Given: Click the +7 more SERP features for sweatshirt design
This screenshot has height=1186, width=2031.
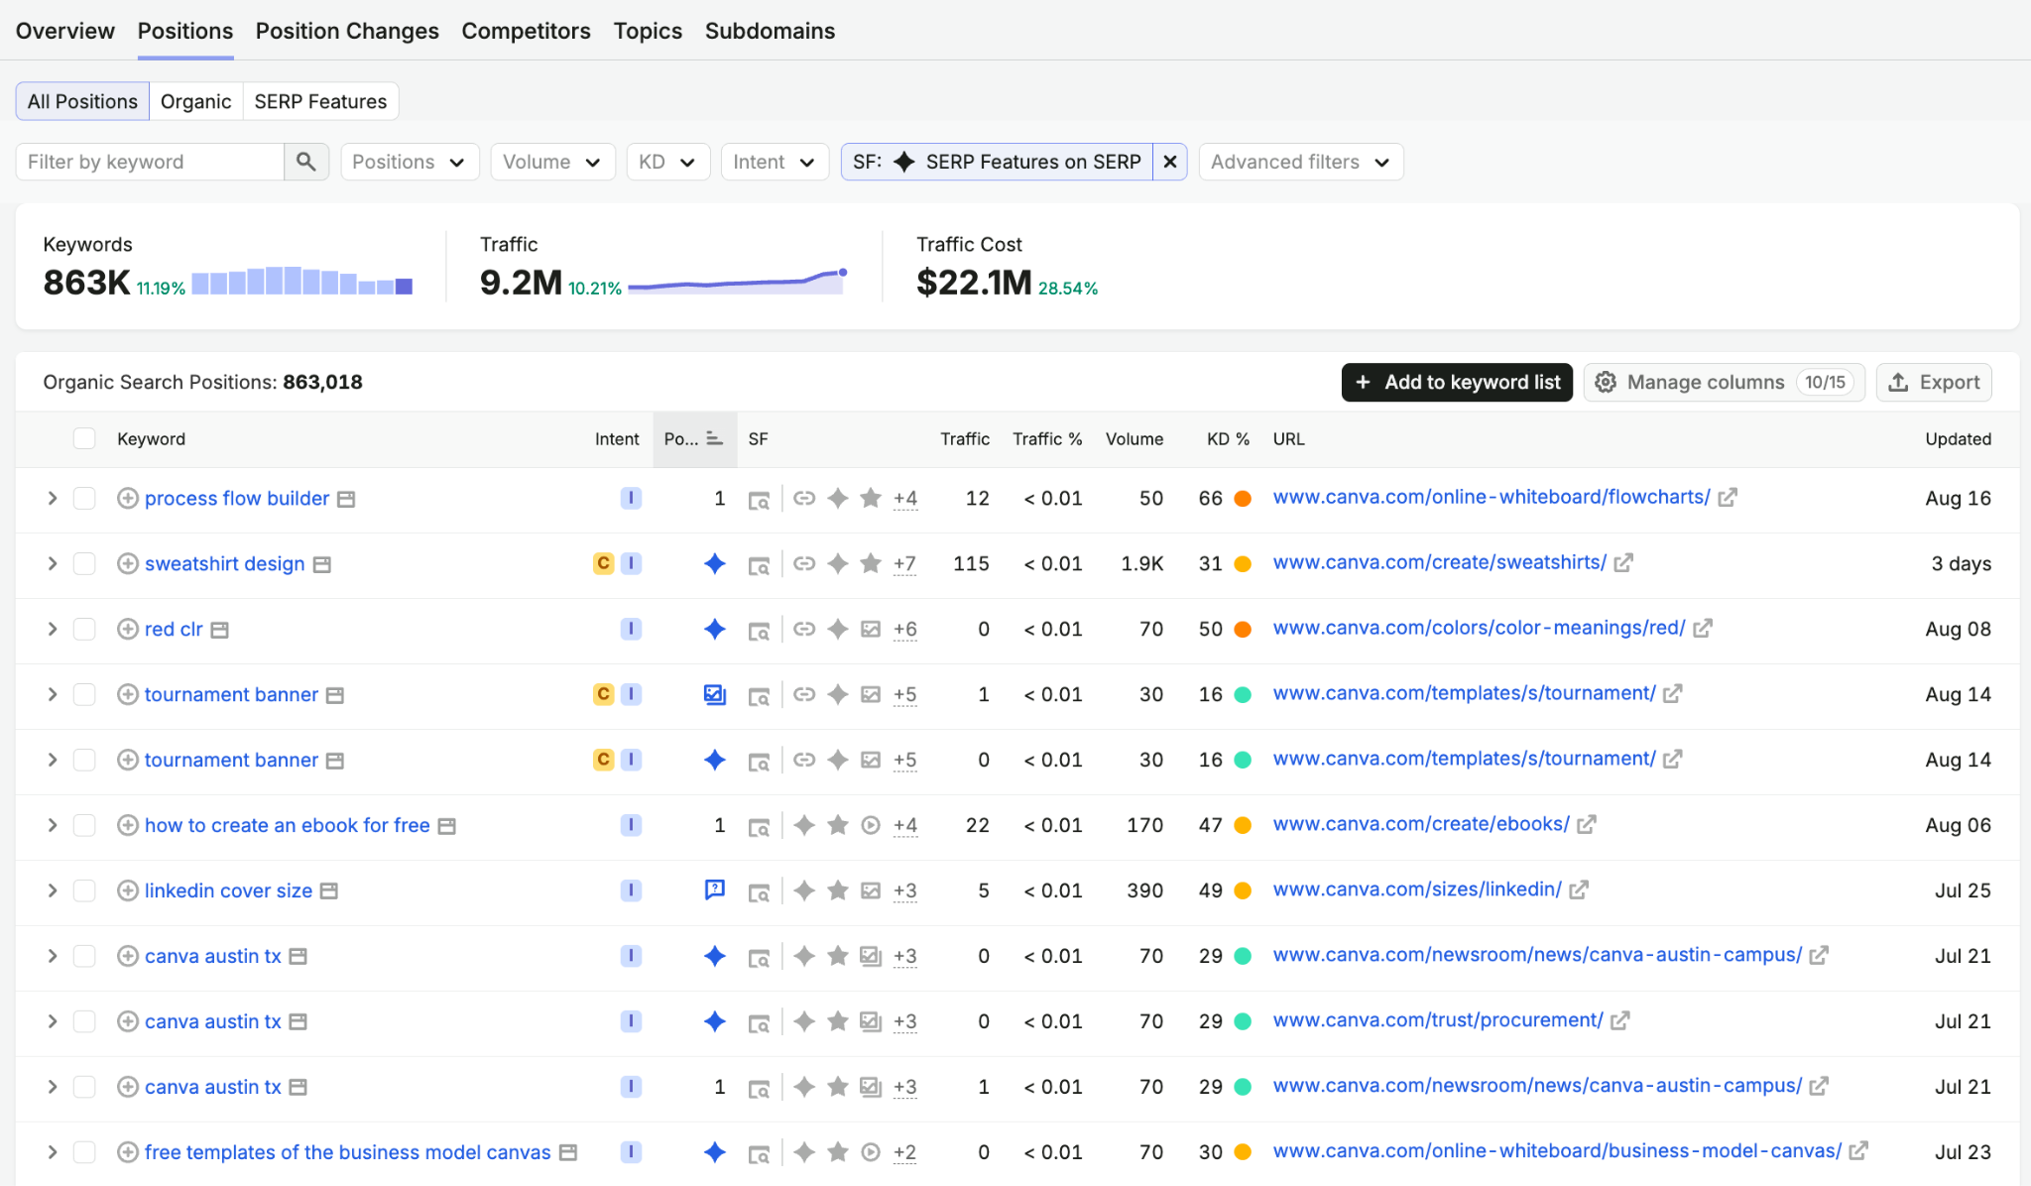Looking at the screenshot, I should coord(904,564).
